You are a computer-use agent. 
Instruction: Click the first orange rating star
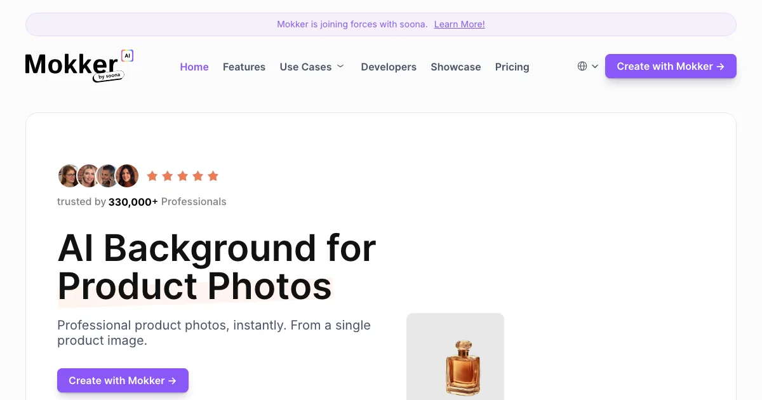(152, 176)
